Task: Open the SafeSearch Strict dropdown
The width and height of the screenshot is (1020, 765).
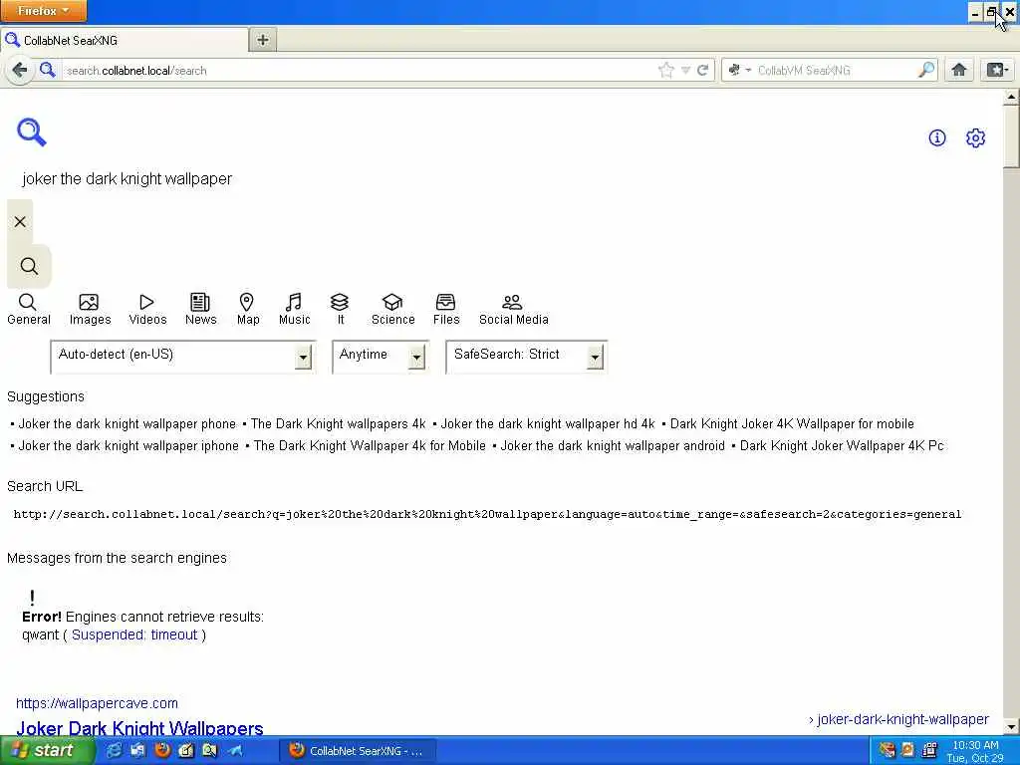Action: 526,357
